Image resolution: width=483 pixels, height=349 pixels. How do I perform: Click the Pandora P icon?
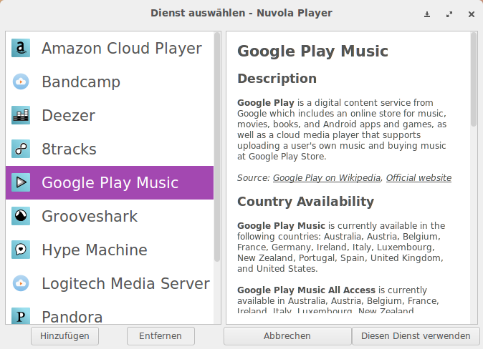click(21, 315)
